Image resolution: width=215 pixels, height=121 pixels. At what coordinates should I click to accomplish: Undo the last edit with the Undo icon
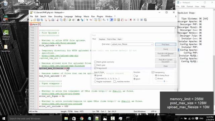click(70, 20)
